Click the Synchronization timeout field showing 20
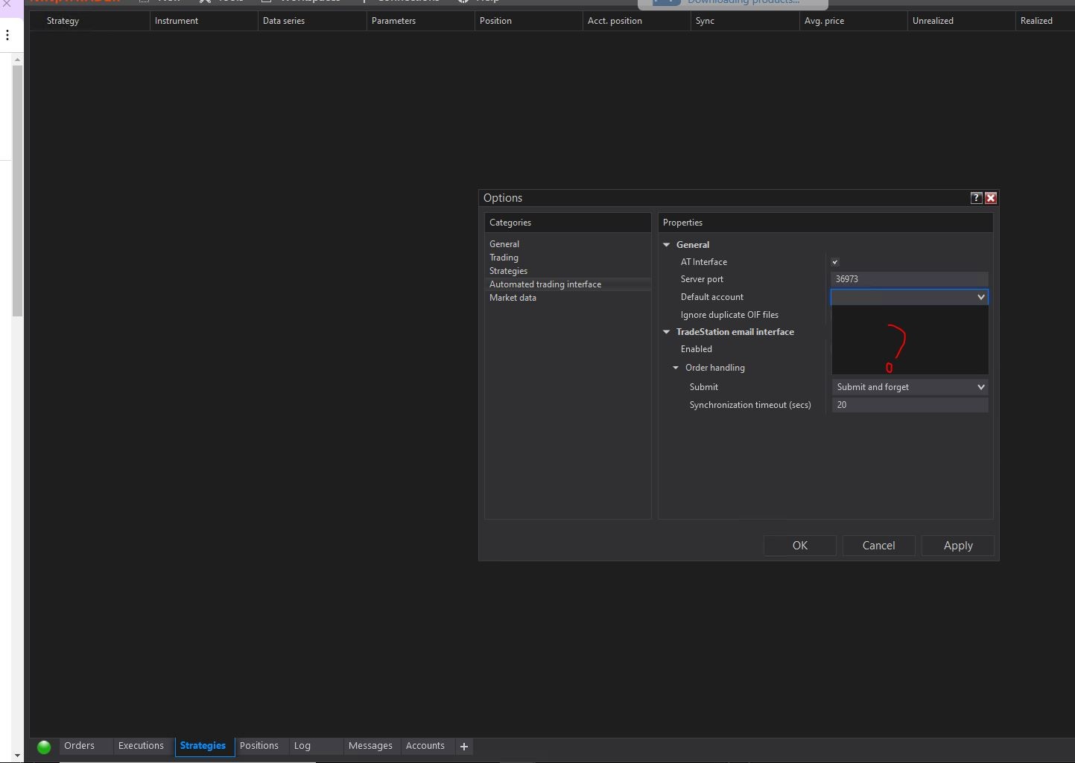1075x763 pixels. coord(910,405)
